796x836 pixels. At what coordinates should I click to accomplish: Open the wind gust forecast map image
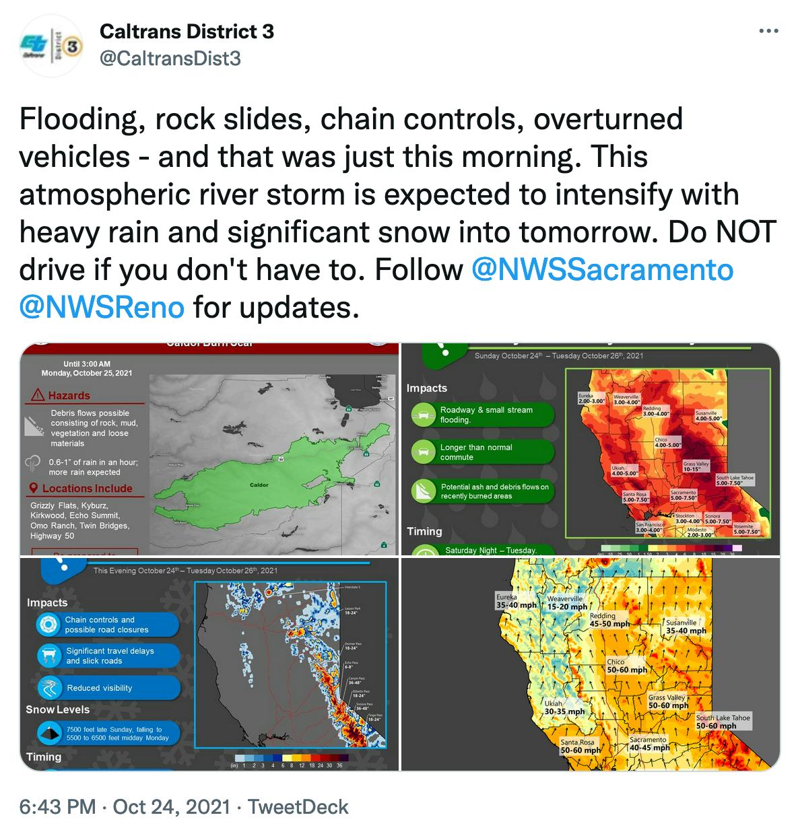point(591,664)
